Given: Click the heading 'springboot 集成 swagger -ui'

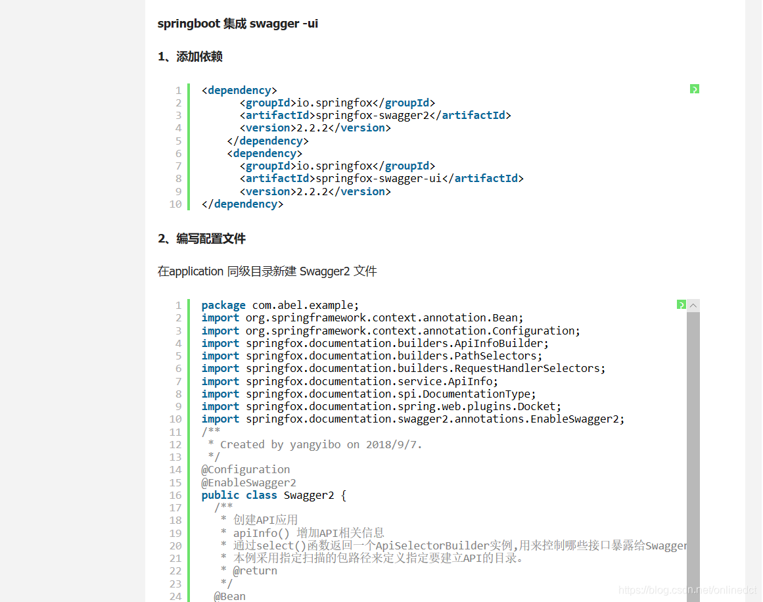Looking at the screenshot, I should [x=237, y=24].
